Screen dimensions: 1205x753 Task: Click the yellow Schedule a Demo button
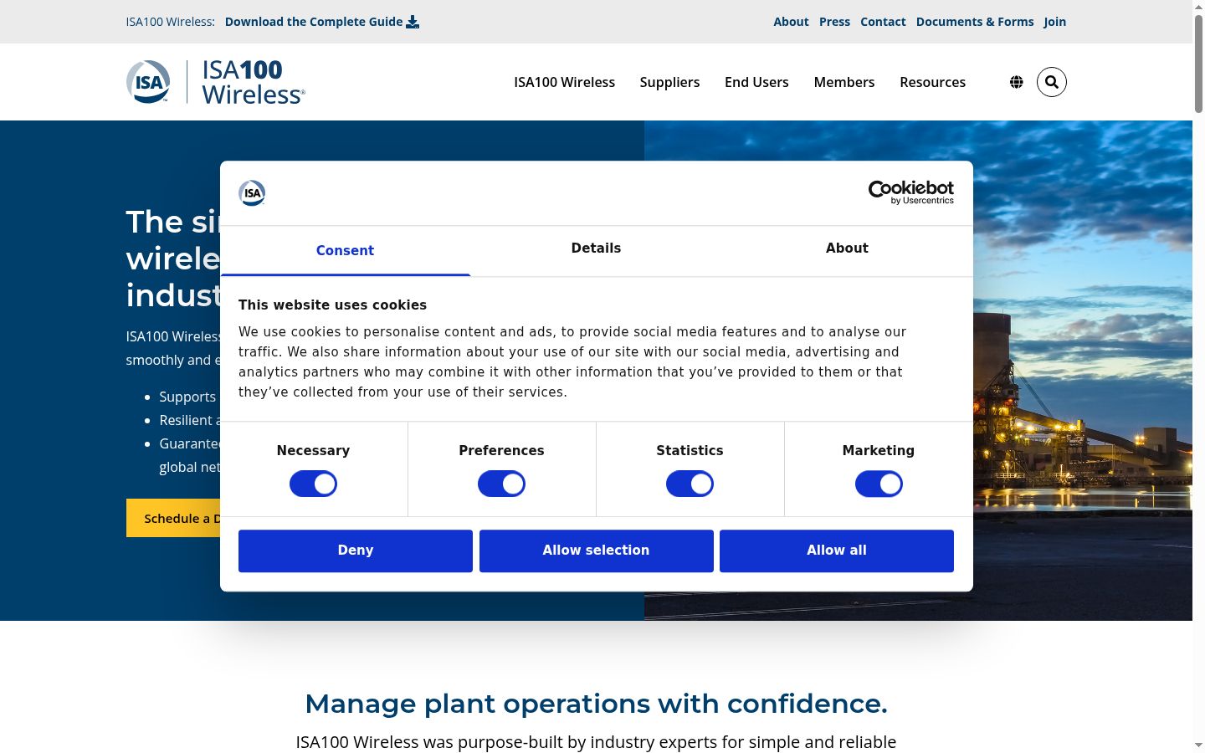tap(173, 518)
